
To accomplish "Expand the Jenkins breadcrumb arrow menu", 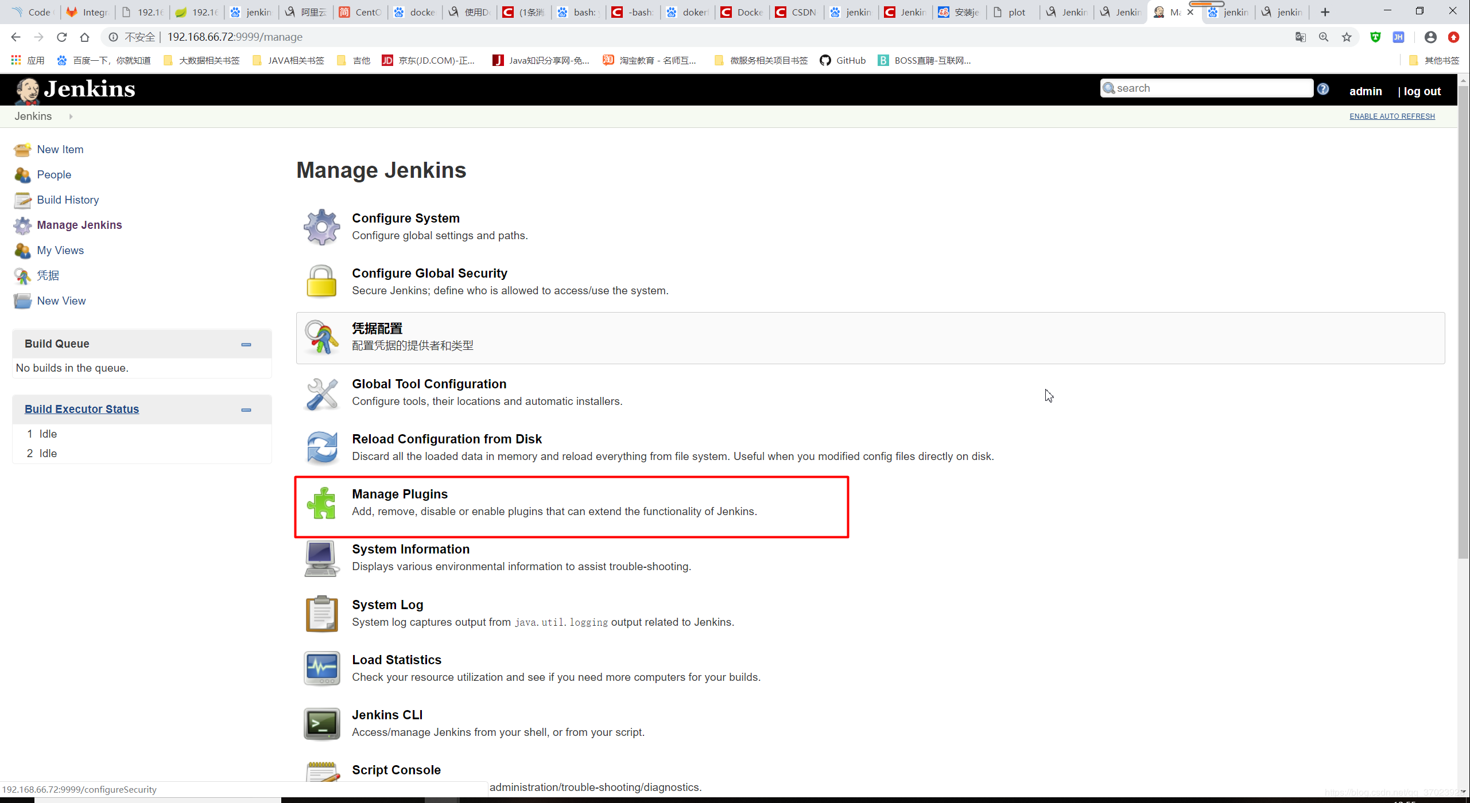I will click(71, 116).
